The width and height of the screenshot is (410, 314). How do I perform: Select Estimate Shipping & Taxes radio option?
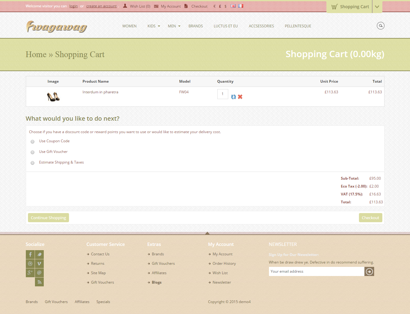[x=33, y=163]
